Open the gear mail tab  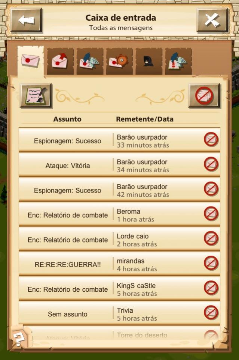pyautogui.click(x=119, y=61)
